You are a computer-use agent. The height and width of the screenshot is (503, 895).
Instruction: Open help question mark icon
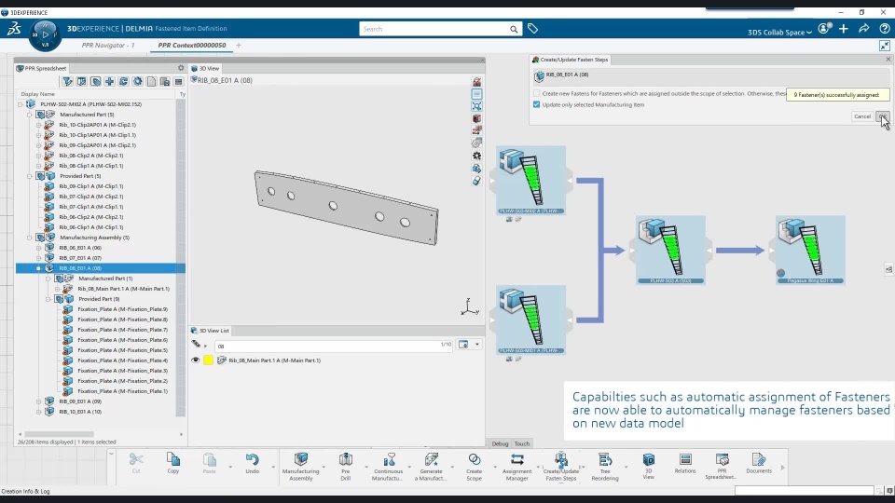tap(885, 29)
